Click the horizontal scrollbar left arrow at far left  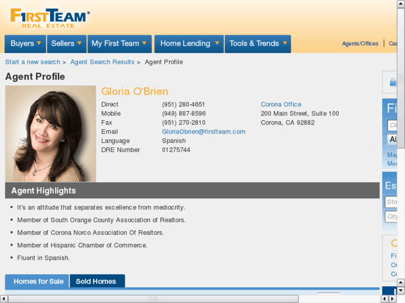[x=3, y=299]
